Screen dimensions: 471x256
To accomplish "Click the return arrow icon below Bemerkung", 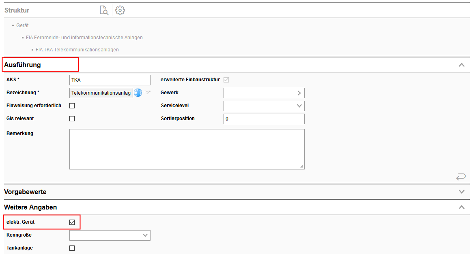I will click(461, 177).
